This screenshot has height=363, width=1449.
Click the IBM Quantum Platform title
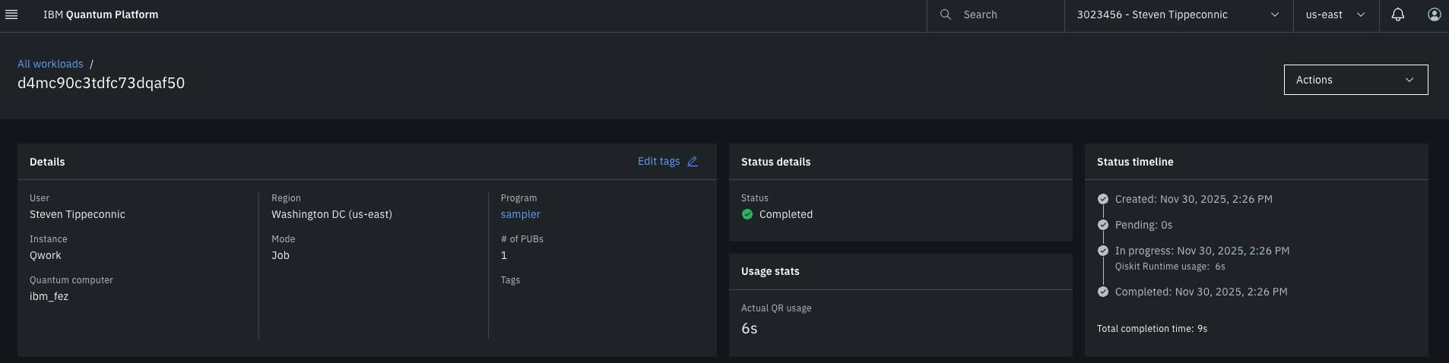click(x=100, y=14)
